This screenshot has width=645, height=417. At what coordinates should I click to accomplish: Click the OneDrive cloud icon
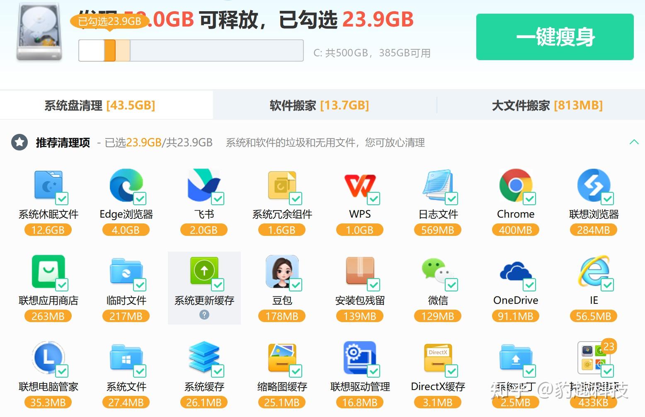coord(516,272)
